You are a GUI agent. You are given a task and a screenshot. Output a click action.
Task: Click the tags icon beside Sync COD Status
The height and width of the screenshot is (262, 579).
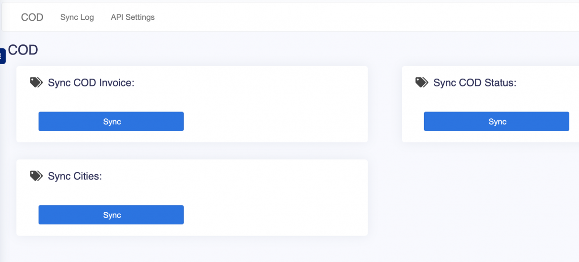[x=422, y=83]
